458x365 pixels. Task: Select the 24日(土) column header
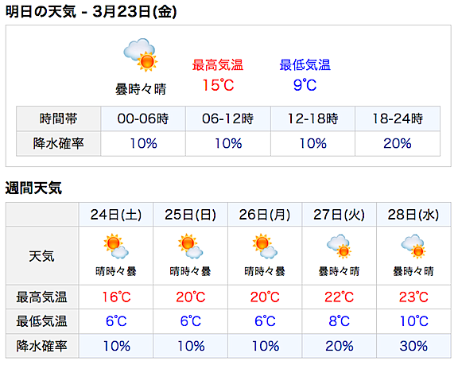point(116,215)
